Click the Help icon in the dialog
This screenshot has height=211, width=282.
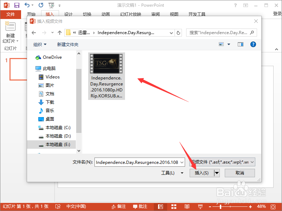[254, 44]
